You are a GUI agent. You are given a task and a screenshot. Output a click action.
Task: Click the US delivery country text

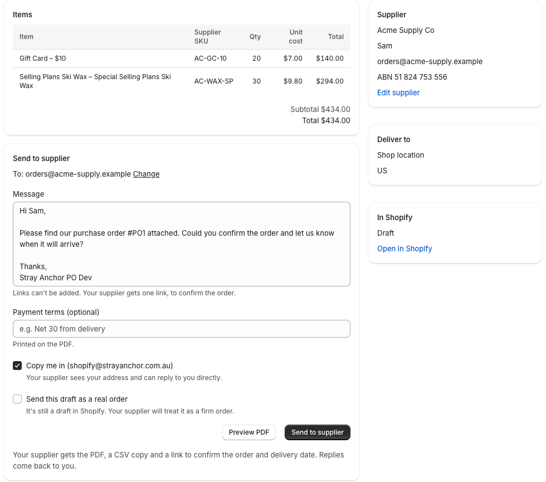[382, 171]
